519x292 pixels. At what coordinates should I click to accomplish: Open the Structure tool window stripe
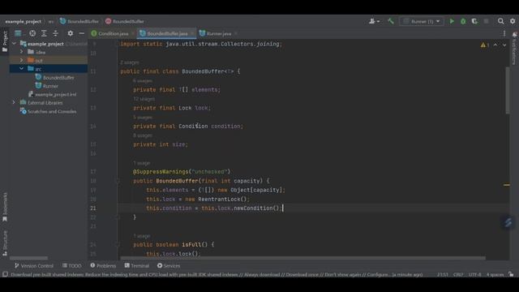coord(5,243)
